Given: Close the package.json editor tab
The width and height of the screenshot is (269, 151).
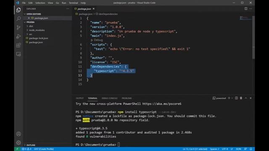Looking at the screenshot, I should tap(93, 9).
